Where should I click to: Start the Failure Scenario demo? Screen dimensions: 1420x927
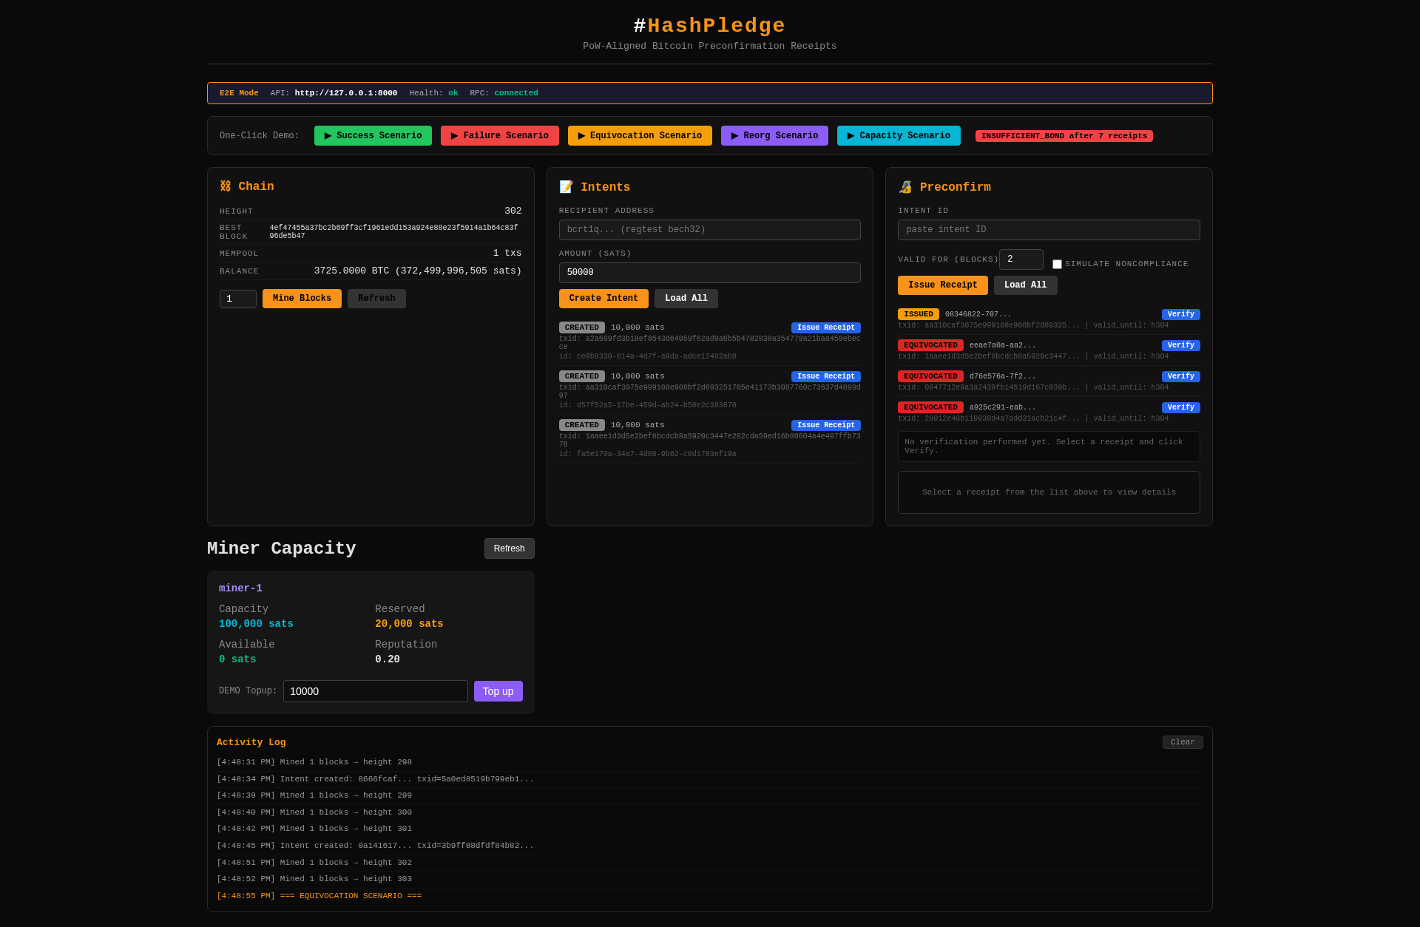[x=499, y=136]
